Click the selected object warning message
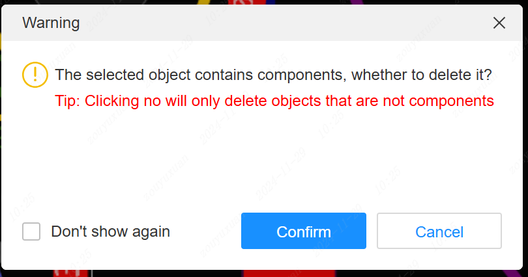 [x=273, y=74]
